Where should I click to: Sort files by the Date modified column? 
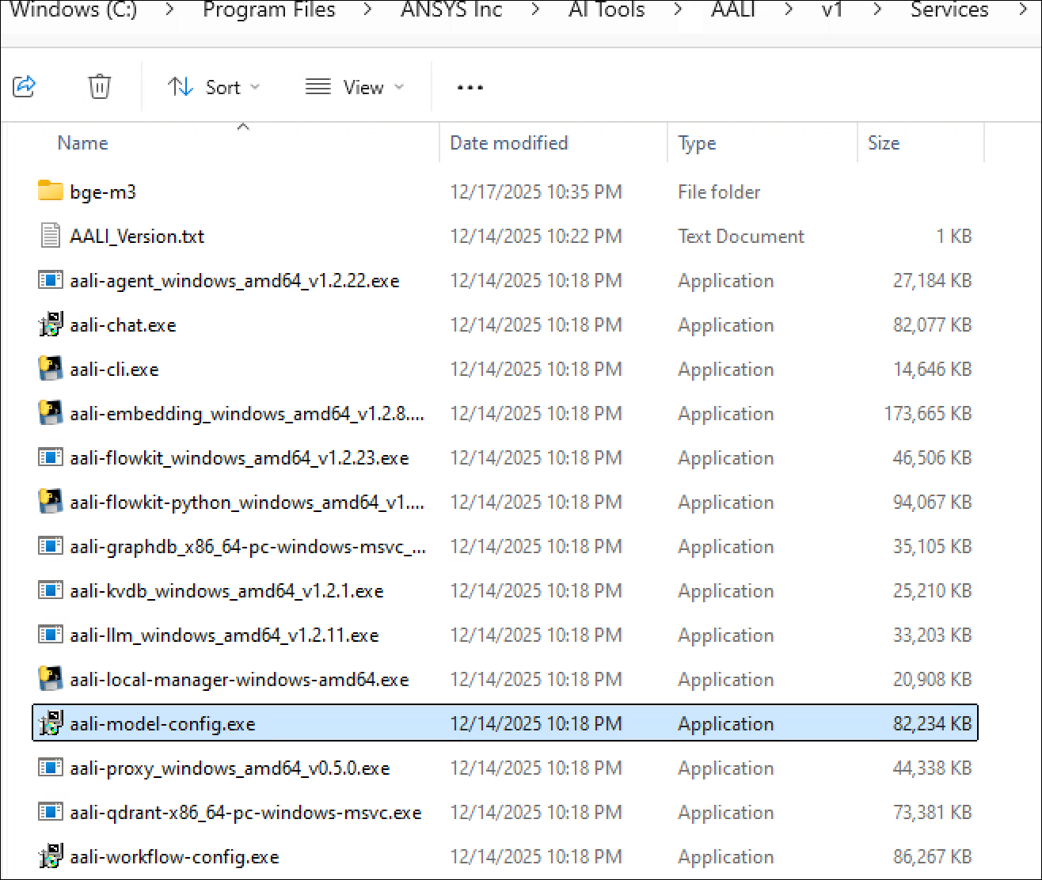pyautogui.click(x=509, y=142)
